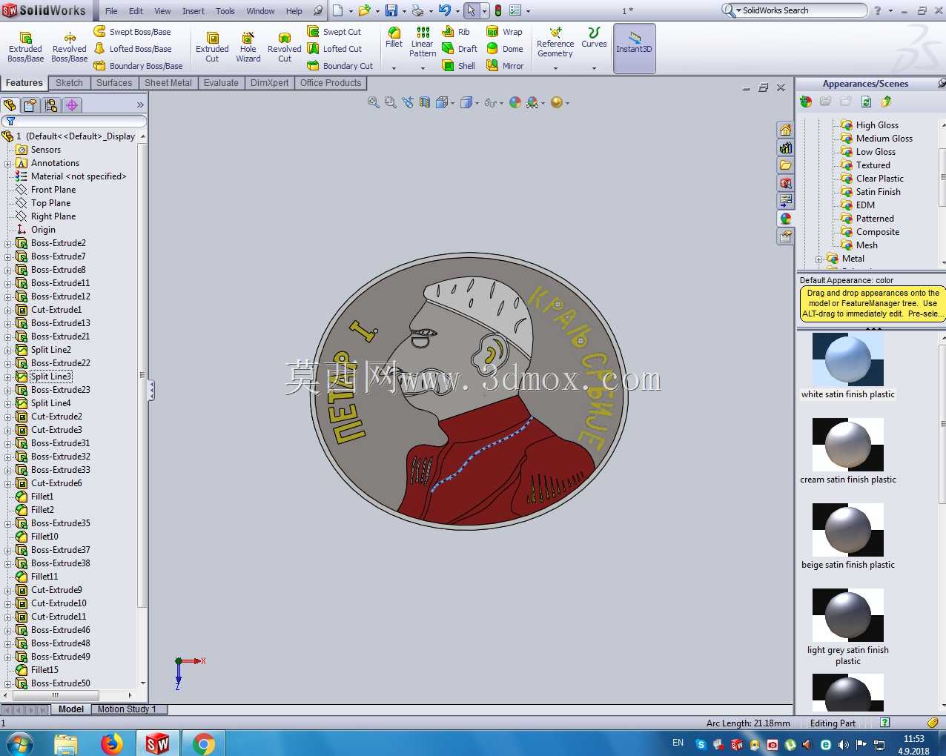This screenshot has height=756, width=946.
Task: Expand the Boss-Extrude2 feature node
Action: pyautogui.click(x=8, y=243)
